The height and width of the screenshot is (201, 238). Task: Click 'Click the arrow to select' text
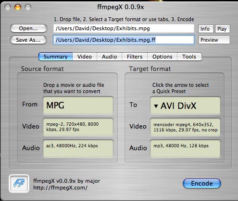pos(181,85)
